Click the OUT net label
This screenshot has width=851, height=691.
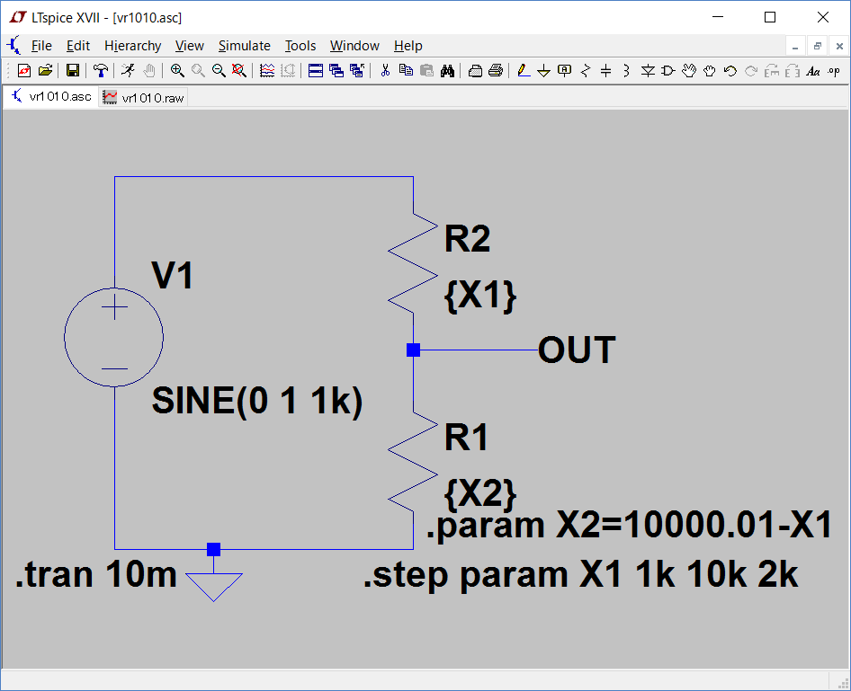577,350
